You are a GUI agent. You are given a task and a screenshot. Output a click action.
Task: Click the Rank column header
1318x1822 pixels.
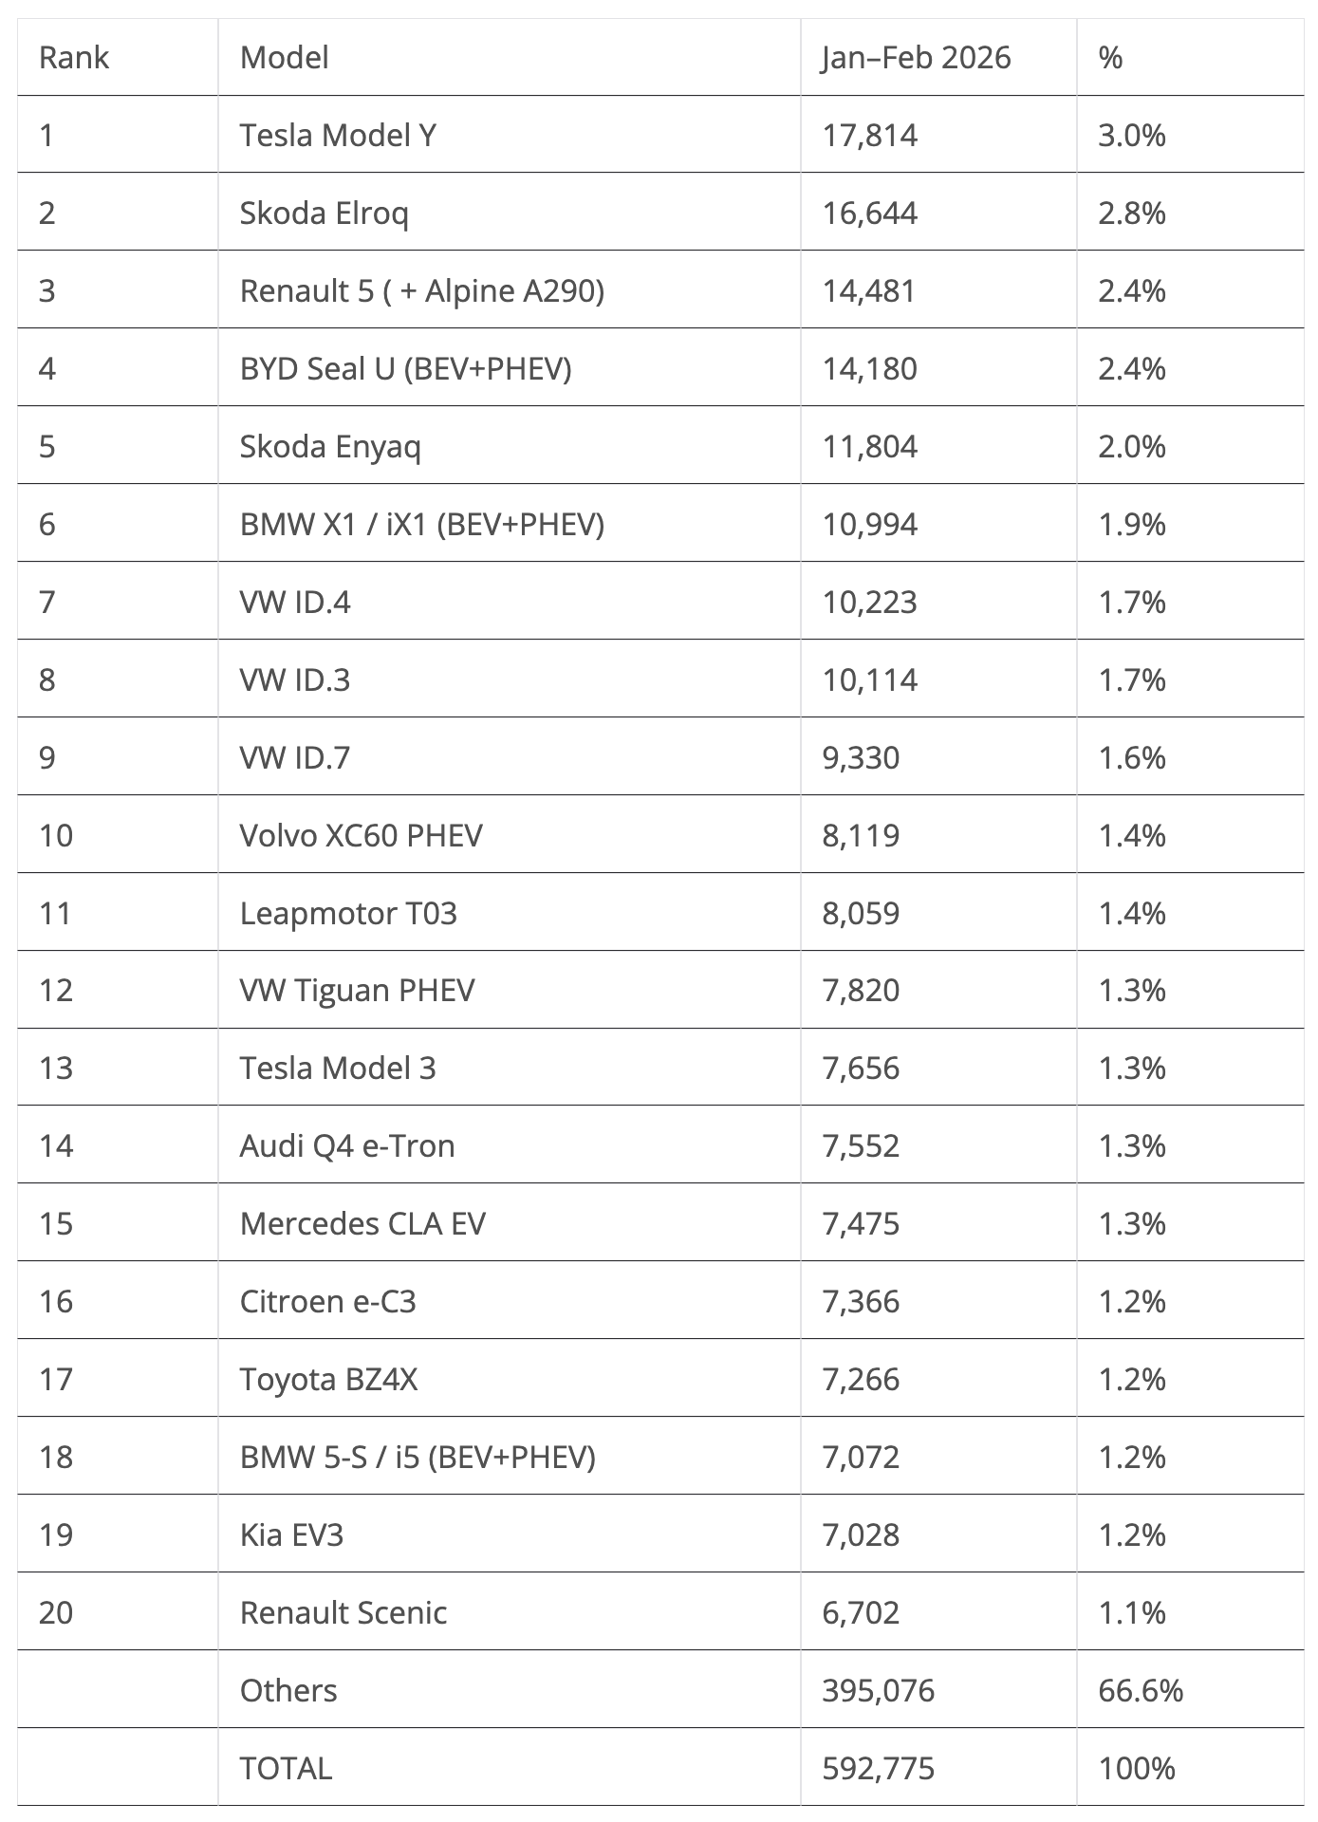pos(74,58)
